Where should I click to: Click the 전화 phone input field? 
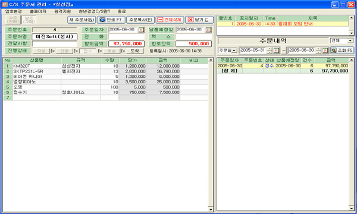point(126,37)
